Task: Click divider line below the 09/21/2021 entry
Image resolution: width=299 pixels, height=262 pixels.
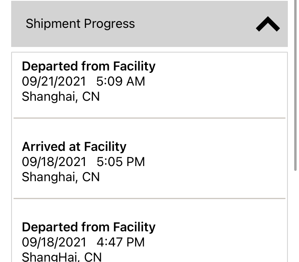Action: [149, 118]
